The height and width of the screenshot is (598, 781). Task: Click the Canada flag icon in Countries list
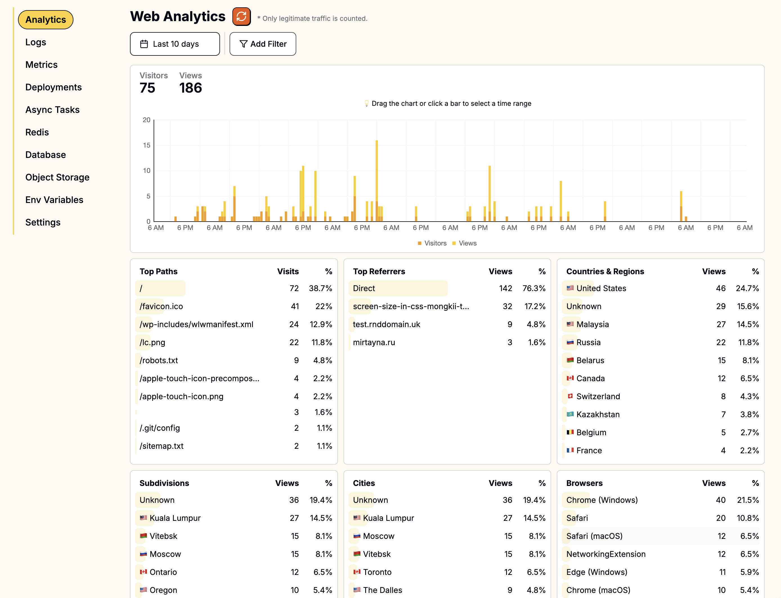[x=570, y=378]
